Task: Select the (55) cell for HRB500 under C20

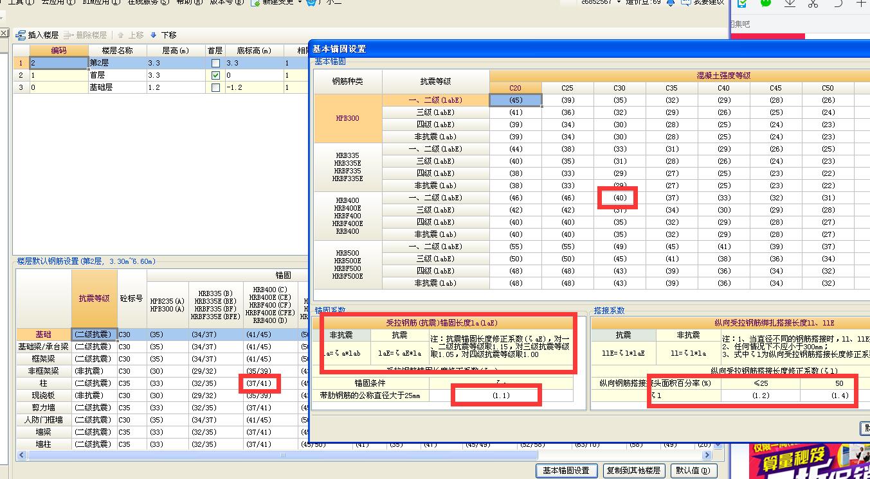Action: (x=515, y=247)
